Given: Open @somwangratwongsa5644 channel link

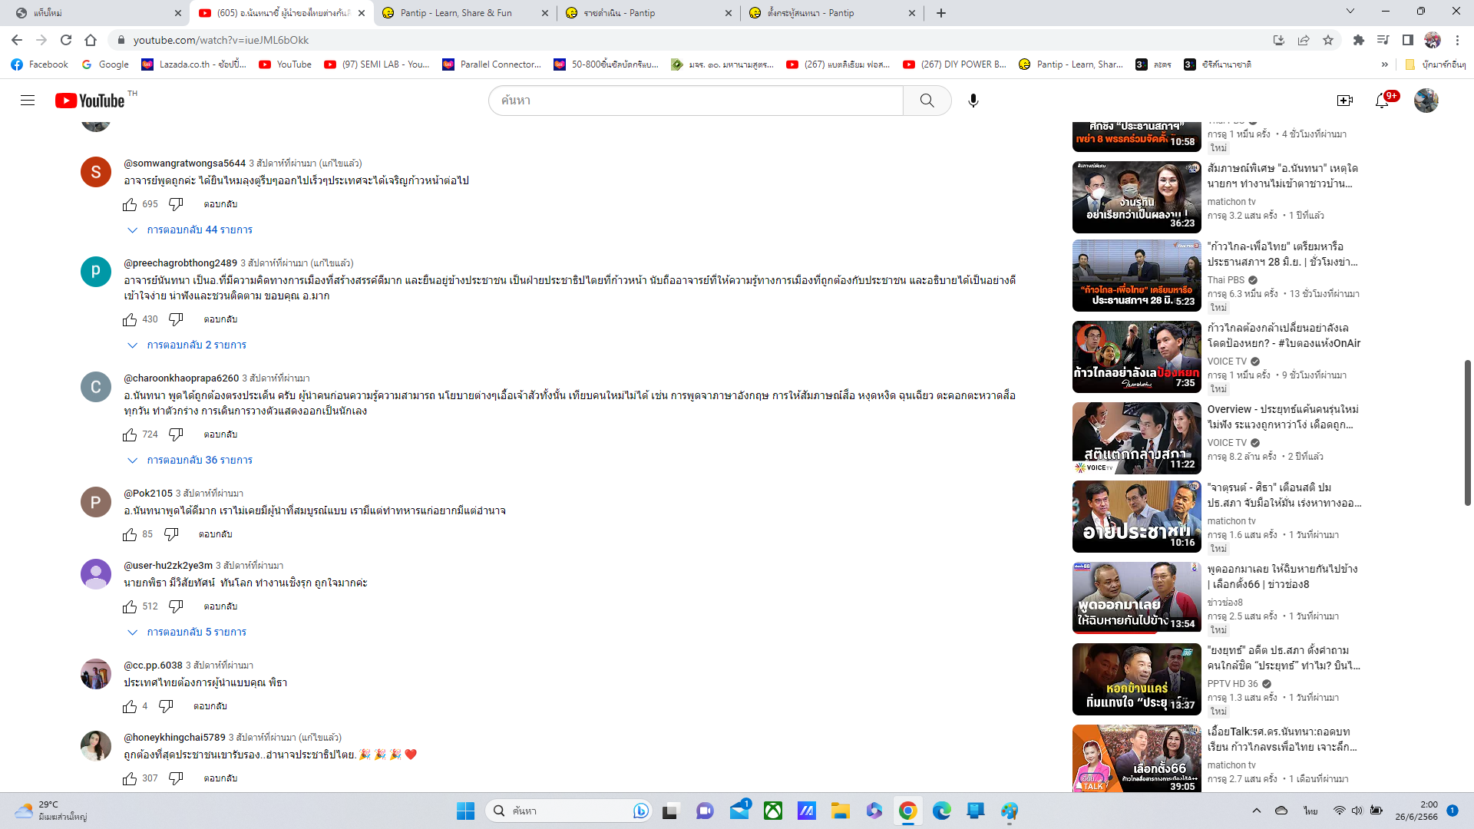Looking at the screenshot, I should [185, 163].
